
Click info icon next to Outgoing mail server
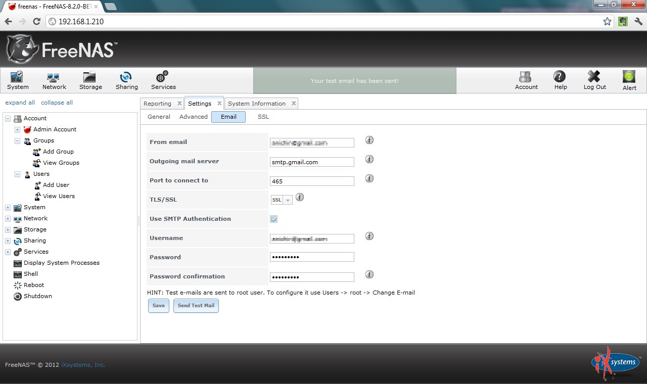[369, 159]
